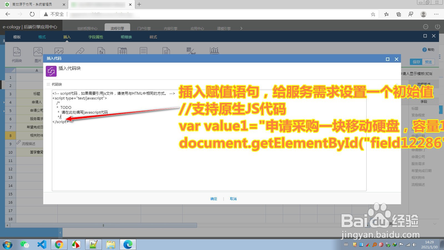The height and width of the screenshot is (250, 444).
Task: Open new browser tab with plus
Action: pos(139,4)
